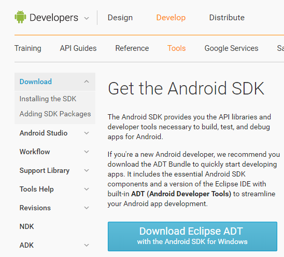The width and height of the screenshot is (284, 257).
Task: Collapse the Download section chevron
Action: click(87, 82)
